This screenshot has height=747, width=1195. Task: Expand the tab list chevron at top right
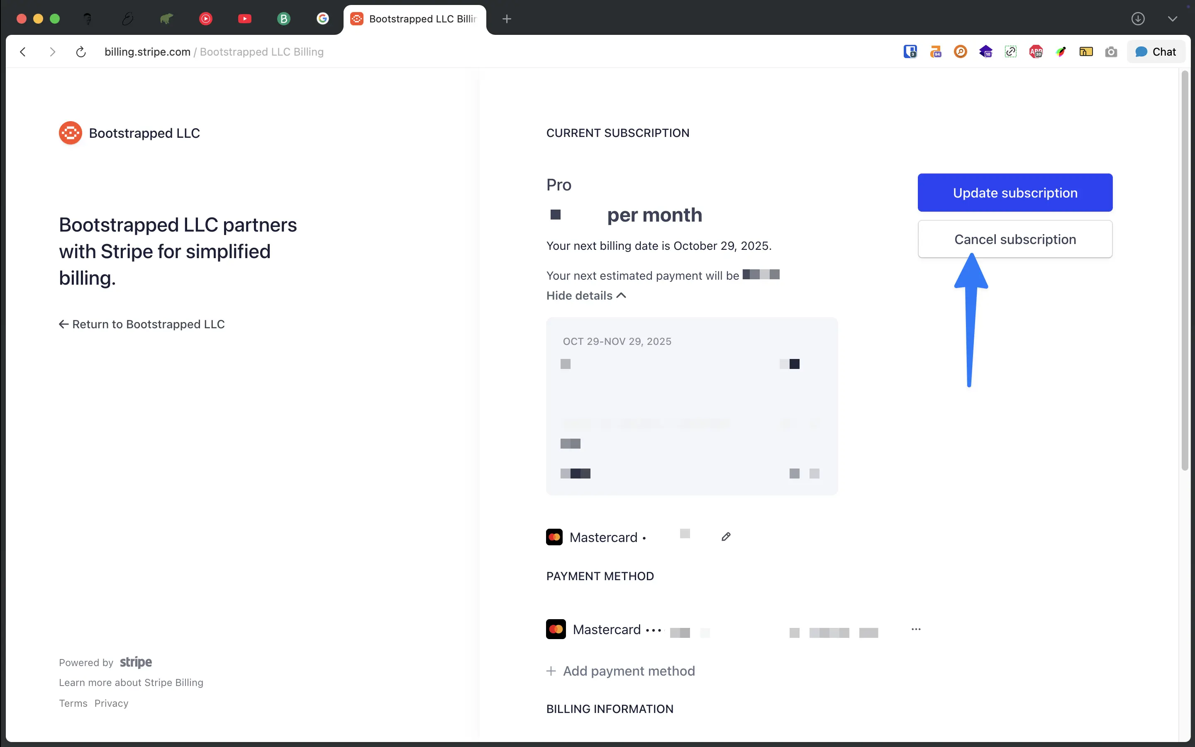pos(1172,19)
